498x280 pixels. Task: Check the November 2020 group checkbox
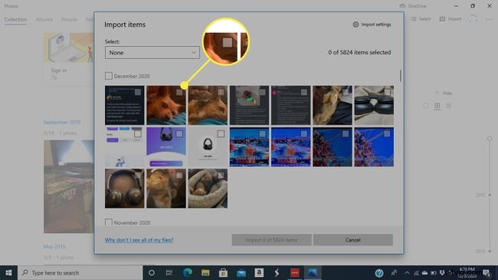point(109,222)
